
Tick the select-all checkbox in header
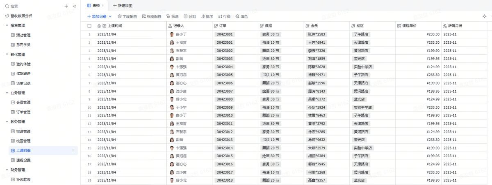89,26
